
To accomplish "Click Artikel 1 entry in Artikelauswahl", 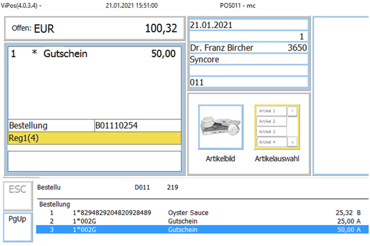I will [x=271, y=111].
